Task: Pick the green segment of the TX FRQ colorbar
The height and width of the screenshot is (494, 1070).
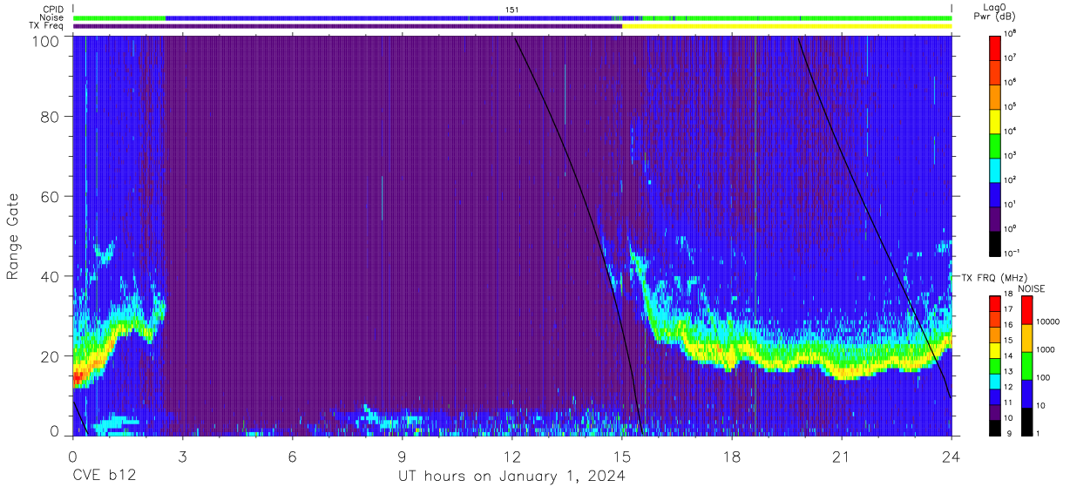Action: (996, 365)
